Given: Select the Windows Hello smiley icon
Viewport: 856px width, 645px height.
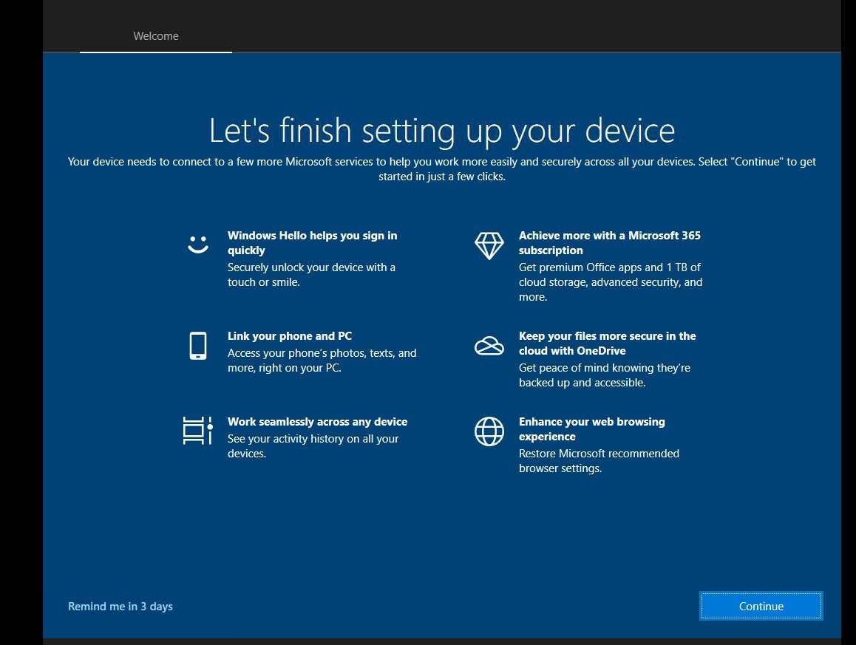Looking at the screenshot, I should click(x=197, y=244).
